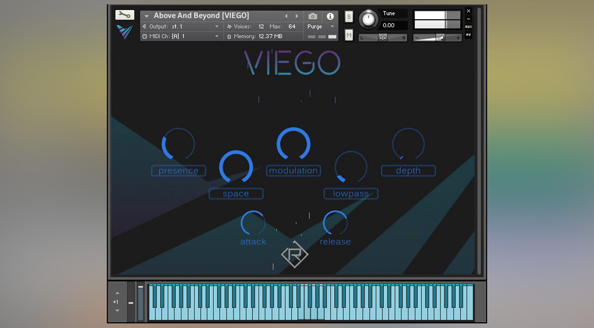Click the pan center icon
The width and height of the screenshot is (594, 328).
[383, 37]
